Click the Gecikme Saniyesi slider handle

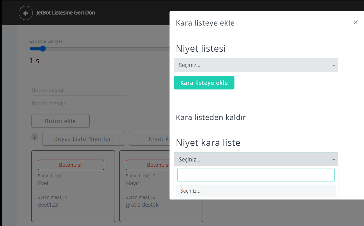point(42,49)
